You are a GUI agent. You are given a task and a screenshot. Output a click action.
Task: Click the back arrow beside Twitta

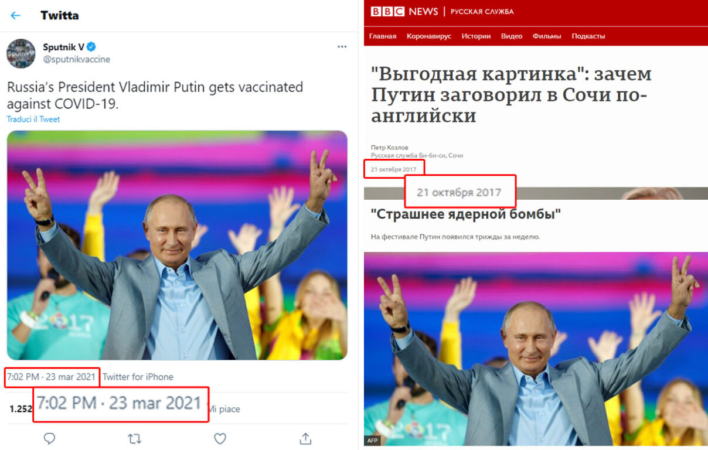16,16
